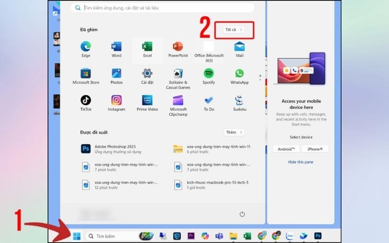Image resolution: width=389 pixels, height=243 pixels.
Task: Click the power button in Start menu
Action: [x=242, y=214]
